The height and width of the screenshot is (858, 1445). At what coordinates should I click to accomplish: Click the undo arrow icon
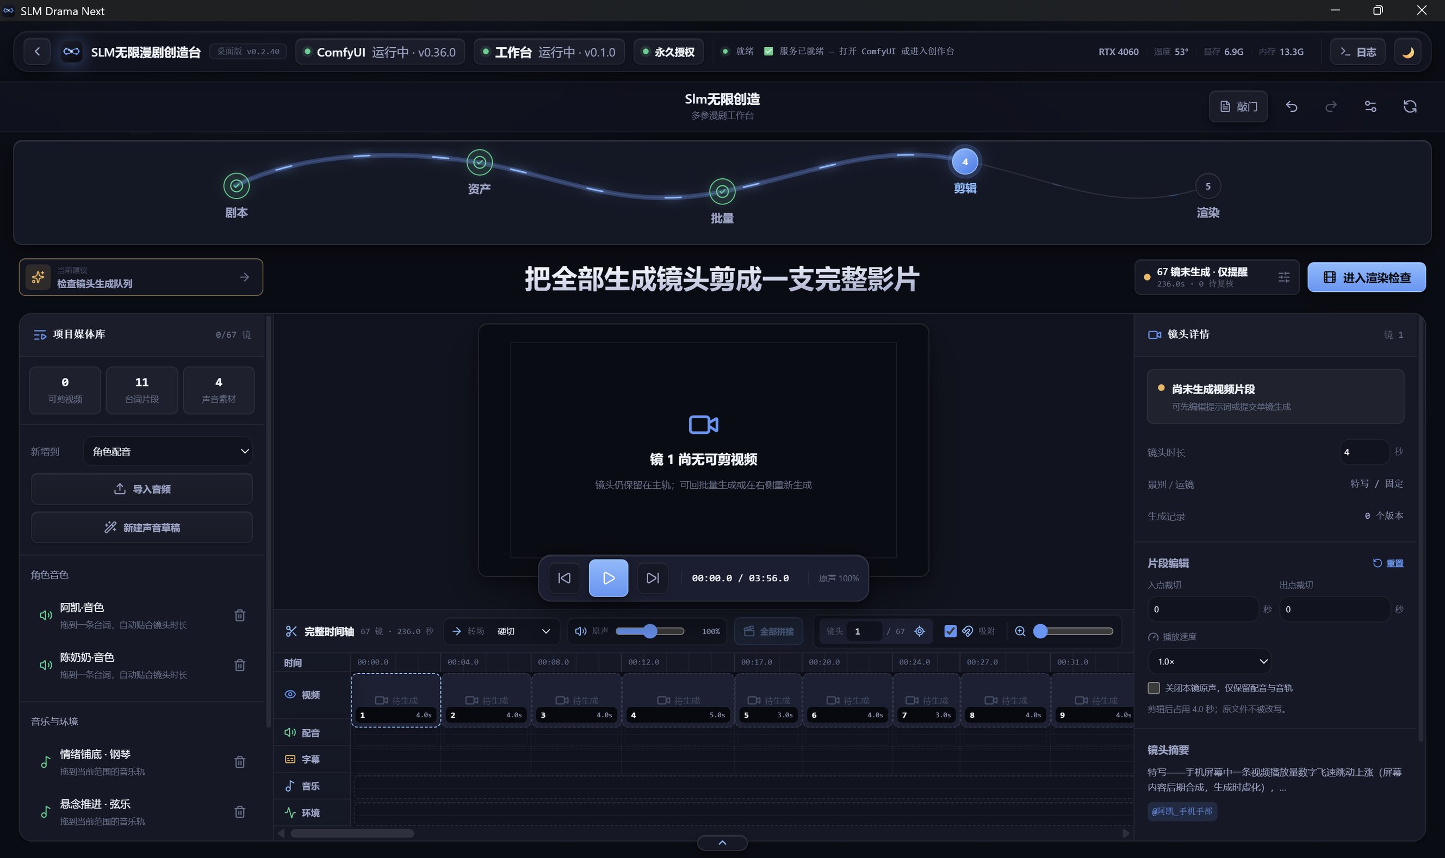coord(1291,107)
